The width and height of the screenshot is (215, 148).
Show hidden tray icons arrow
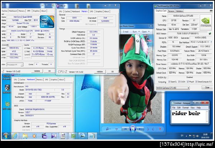coord(186,136)
